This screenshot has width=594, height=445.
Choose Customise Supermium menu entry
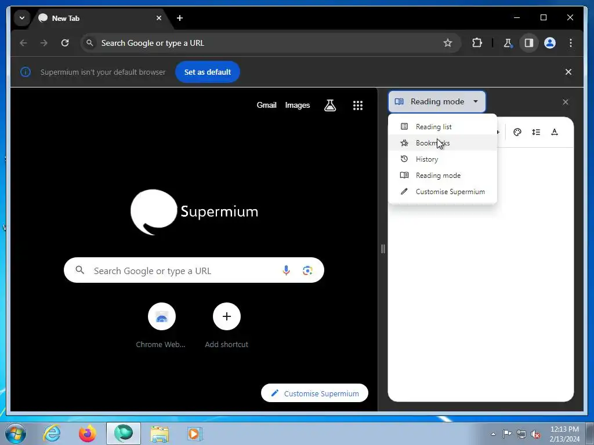[443, 192]
